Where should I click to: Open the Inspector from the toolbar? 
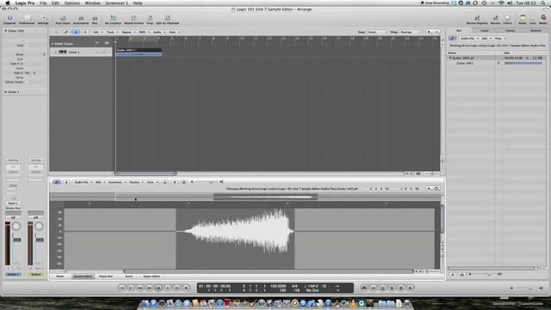(9, 19)
